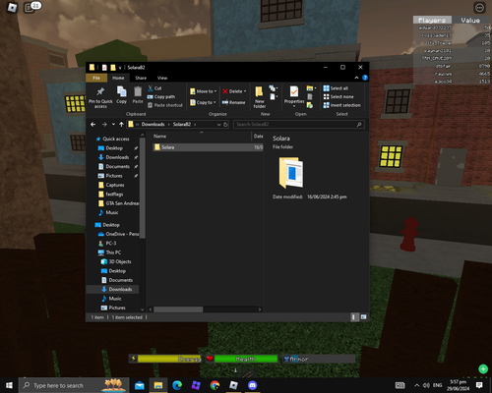Open Explorer Help question icon
This screenshot has width=492, height=393.
point(365,78)
